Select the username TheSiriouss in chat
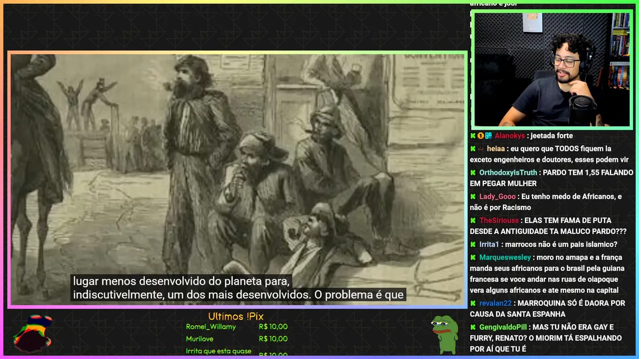This screenshot has height=359, width=639. click(499, 220)
